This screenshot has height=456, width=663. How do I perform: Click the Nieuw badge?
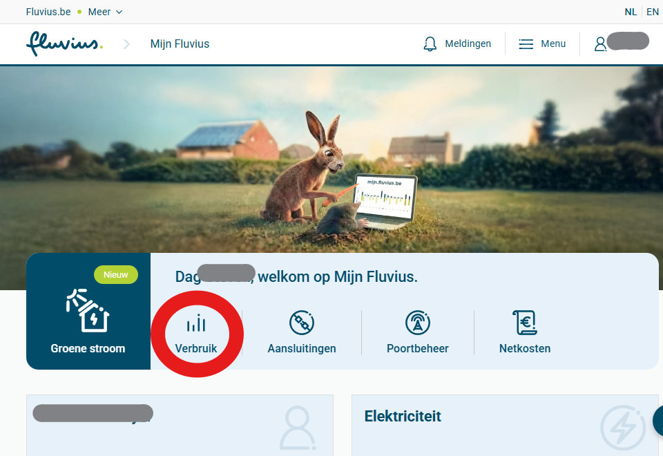[x=116, y=274]
